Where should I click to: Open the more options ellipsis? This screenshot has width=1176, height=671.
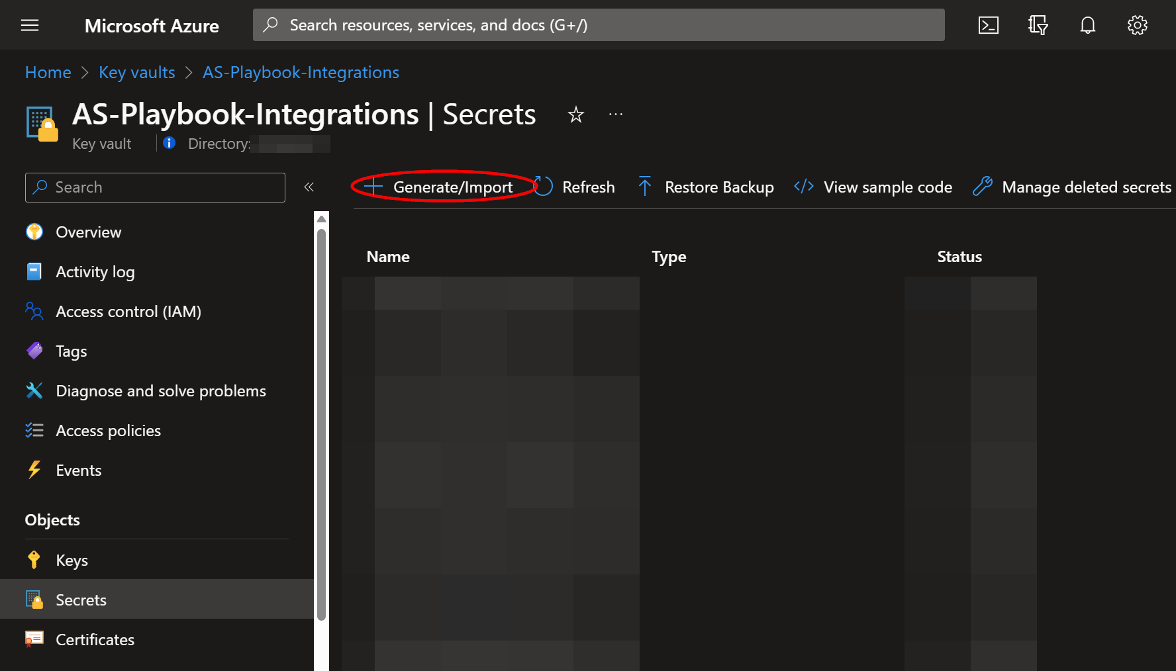[616, 114]
